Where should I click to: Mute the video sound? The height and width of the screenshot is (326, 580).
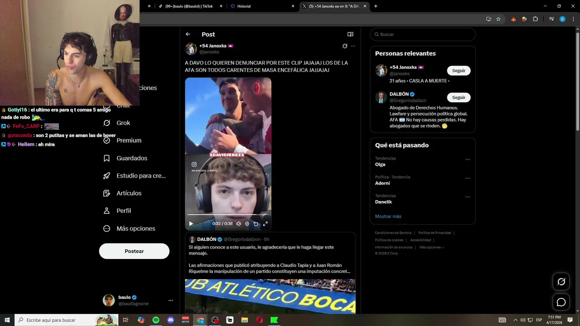click(238, 224)
